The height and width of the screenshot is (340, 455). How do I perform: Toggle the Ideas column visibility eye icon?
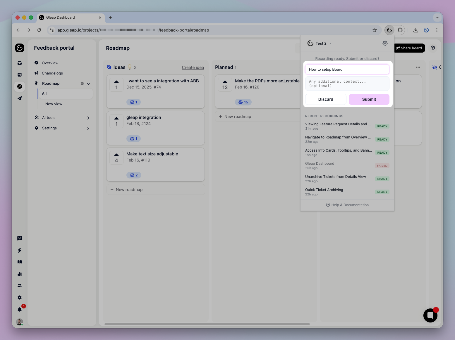pos(109,67)
